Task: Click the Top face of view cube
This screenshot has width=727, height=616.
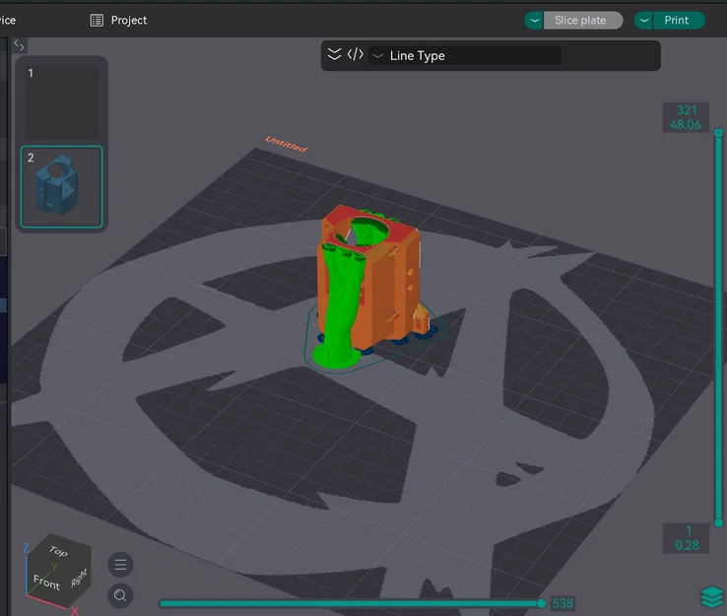Action: click(59, 550)
